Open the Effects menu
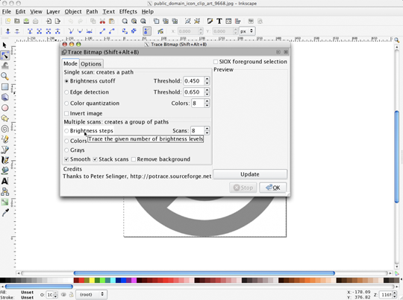403x300 pixels. pos(128,12)
